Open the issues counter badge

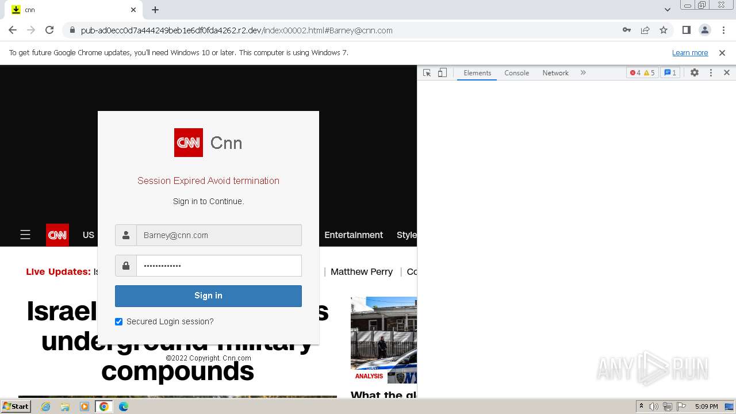670,73
